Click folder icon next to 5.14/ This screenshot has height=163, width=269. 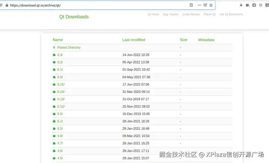54,92
